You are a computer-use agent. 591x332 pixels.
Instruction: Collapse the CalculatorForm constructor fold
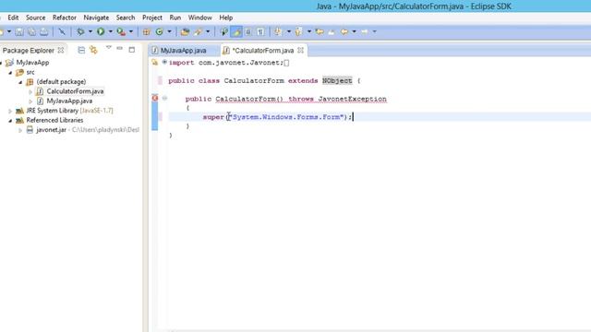[164, 99]
